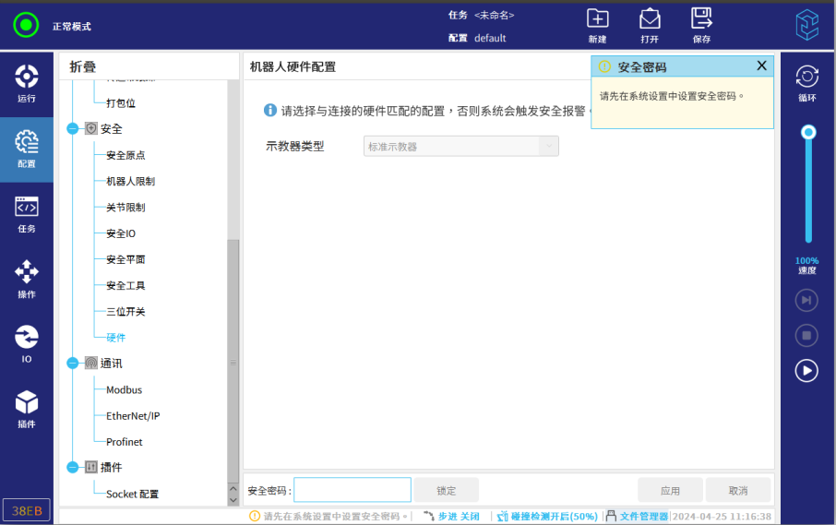The width and height of the screenshot is (836, 525).
Task: Click the 安全密码 input field
Action: coord(352,491)
